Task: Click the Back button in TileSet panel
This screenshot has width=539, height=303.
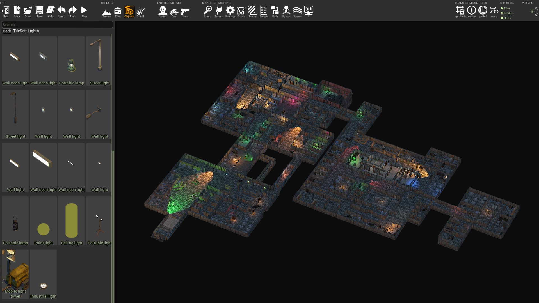Action: pos(7,31)
